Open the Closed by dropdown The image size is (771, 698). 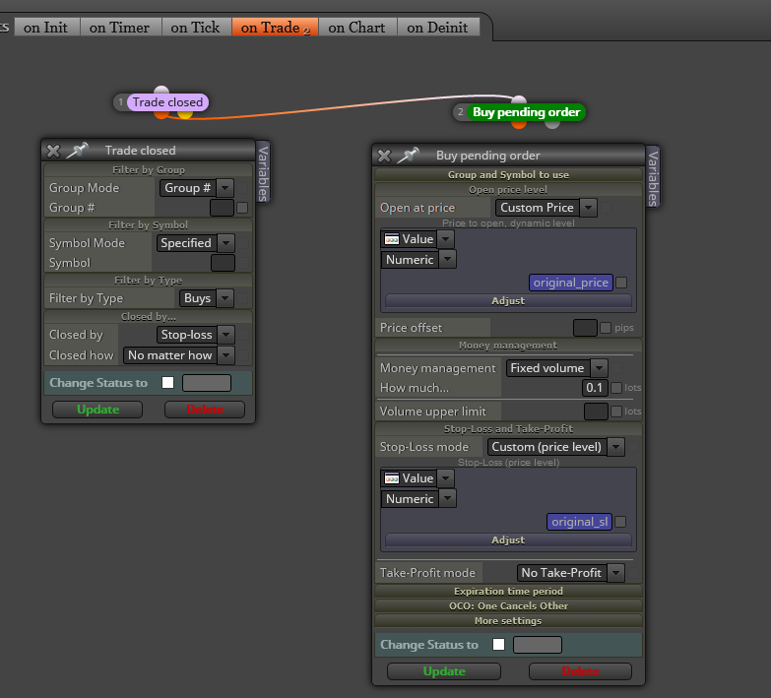pos(195,335)
